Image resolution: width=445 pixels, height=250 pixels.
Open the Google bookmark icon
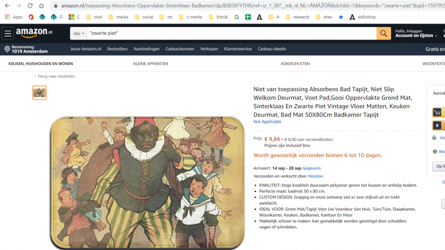(x=237, y=17)
